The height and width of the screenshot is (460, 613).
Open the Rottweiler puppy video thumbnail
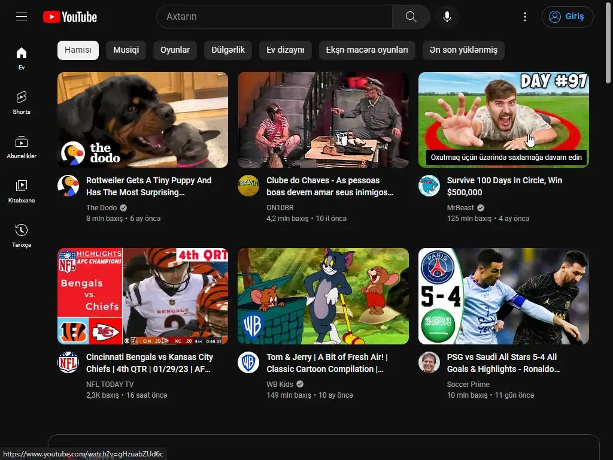click(x=142, y=120)
